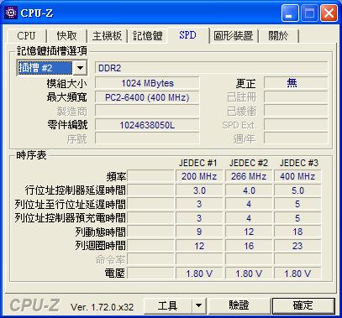Click JEDEC #1 voltage 1.80 V
Viewport: 342px width, 318px height.
(199, 274)
